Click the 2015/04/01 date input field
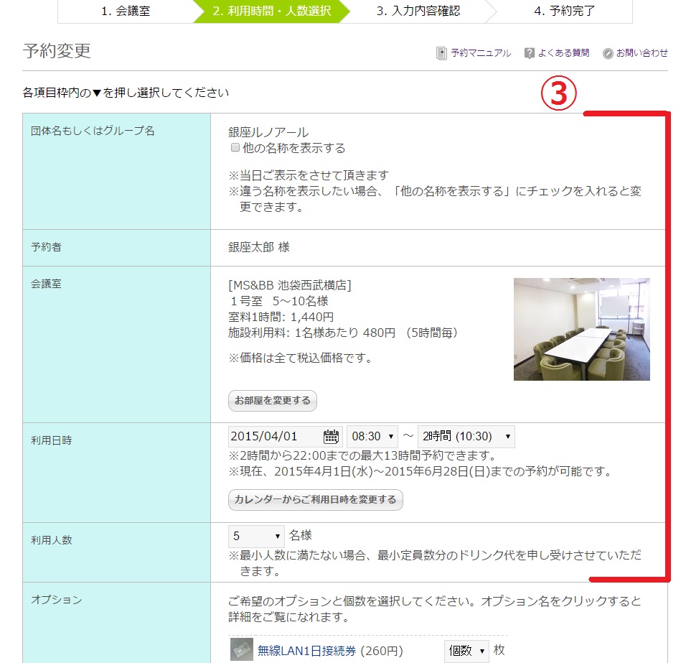The image size is (686, 663). tap(275, 436)
